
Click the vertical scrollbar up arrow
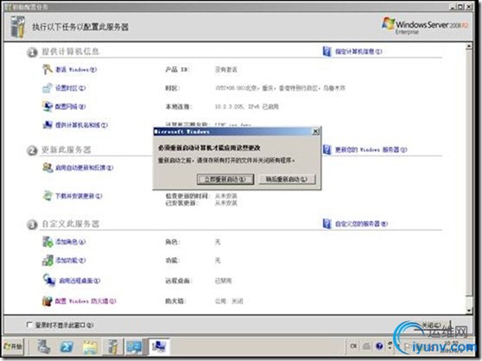point(469,47)
